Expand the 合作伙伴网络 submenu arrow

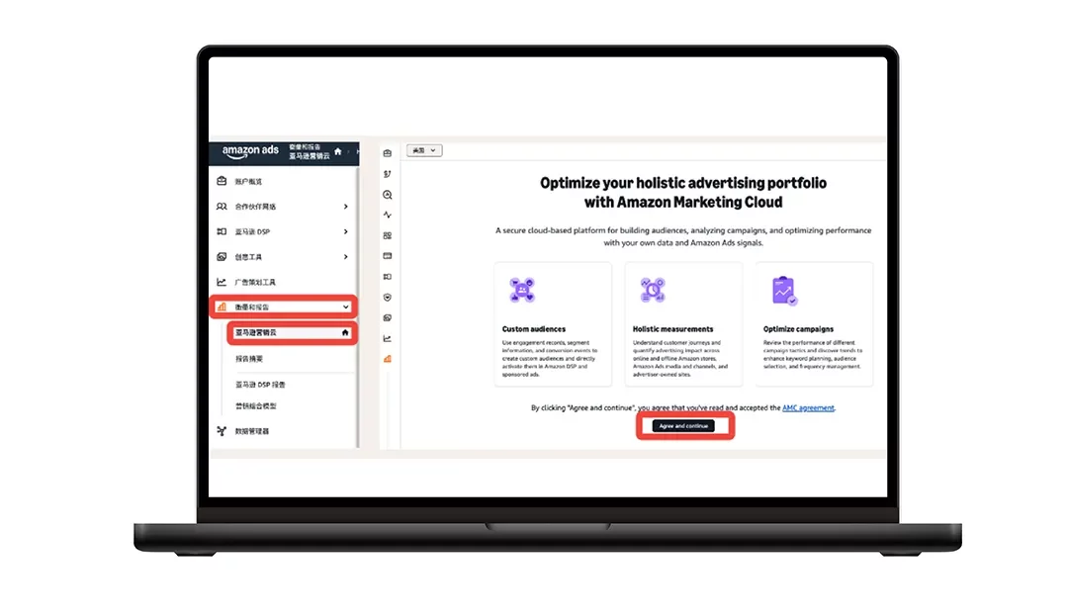point(345,207)
